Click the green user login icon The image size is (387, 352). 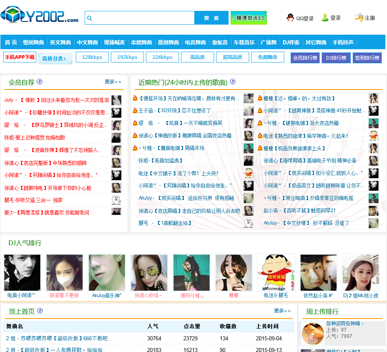[x=325, y=17]
